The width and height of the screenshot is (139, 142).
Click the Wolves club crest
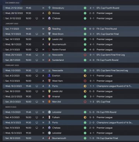coord(49,13)
